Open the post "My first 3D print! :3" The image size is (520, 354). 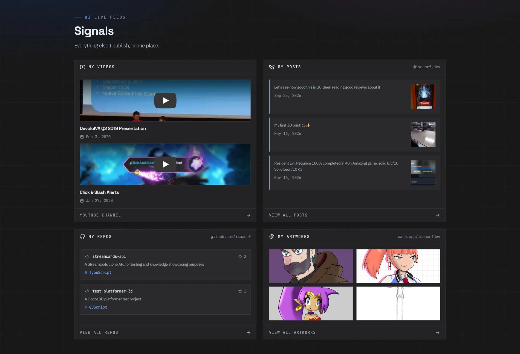pyautogui.click(x=355, y=134)
